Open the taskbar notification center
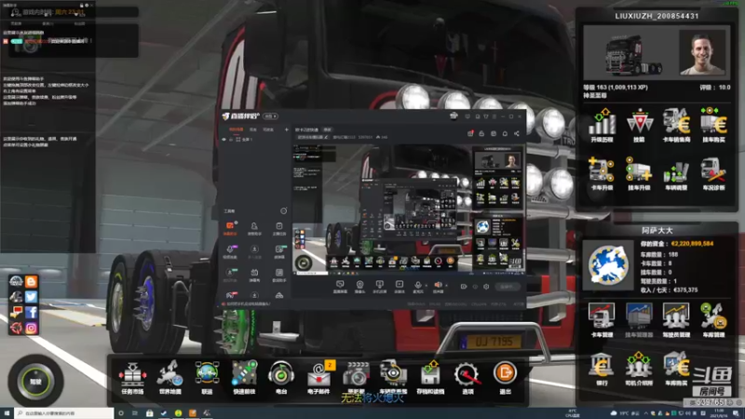 [736, 413]
